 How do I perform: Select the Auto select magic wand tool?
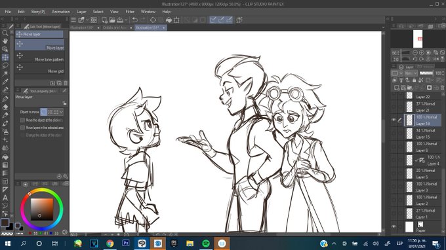[5, 74]
